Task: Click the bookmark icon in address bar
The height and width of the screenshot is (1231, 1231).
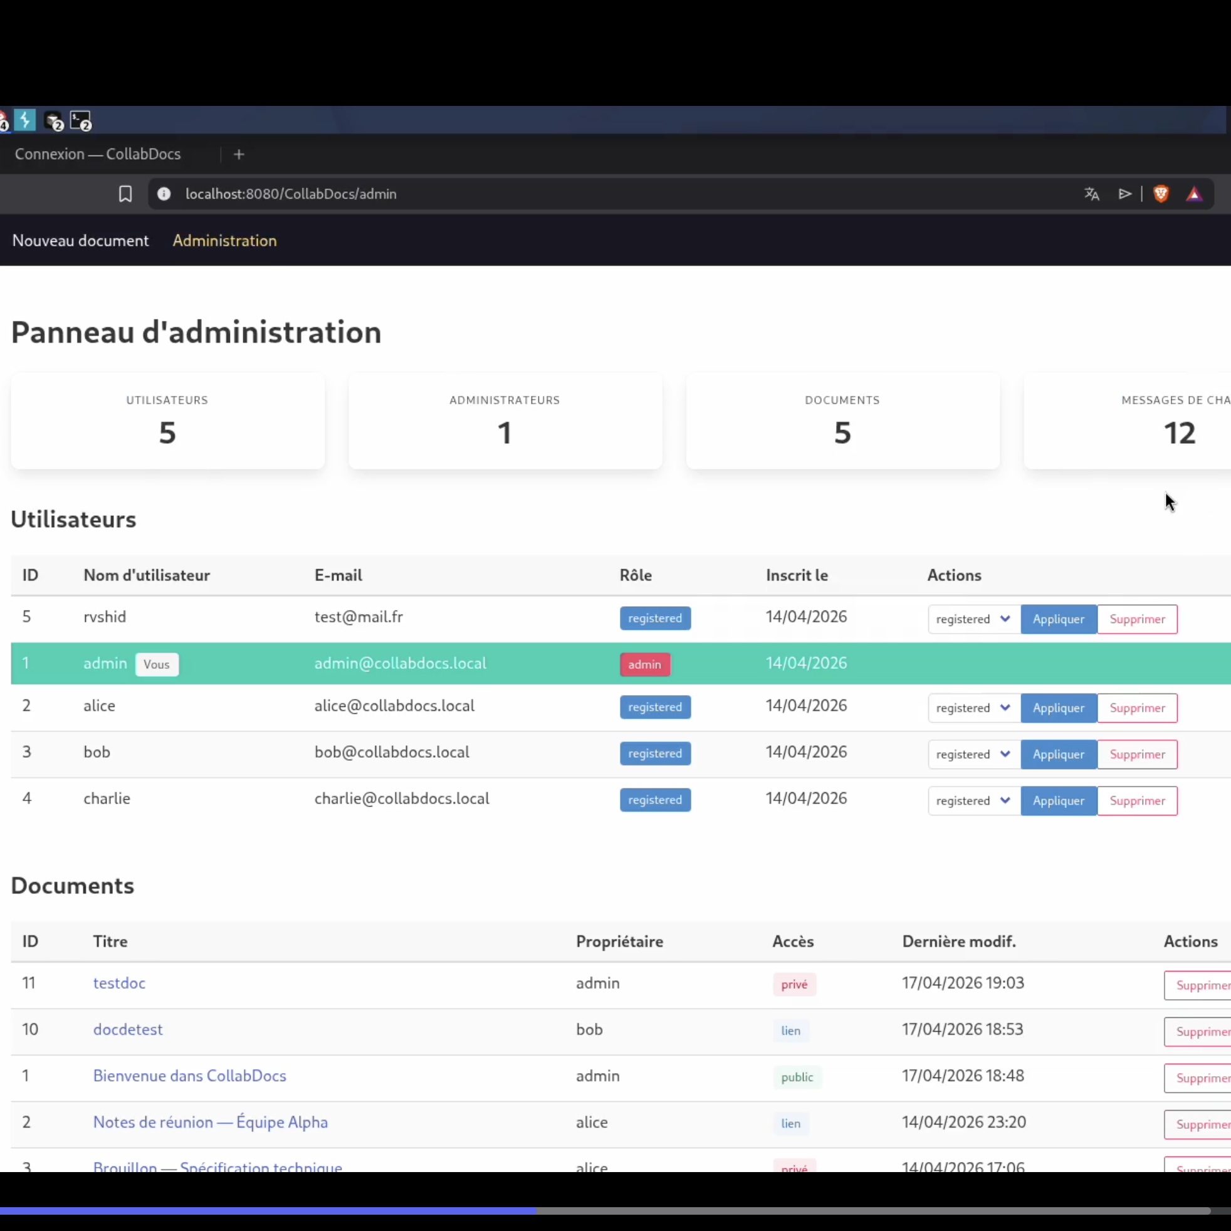Action: (125, 194)
